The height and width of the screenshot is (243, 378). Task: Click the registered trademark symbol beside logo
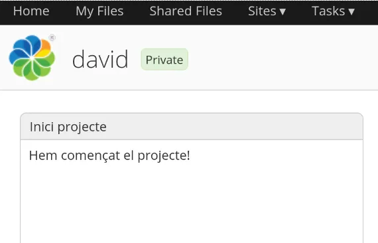[x=52, y=38]
